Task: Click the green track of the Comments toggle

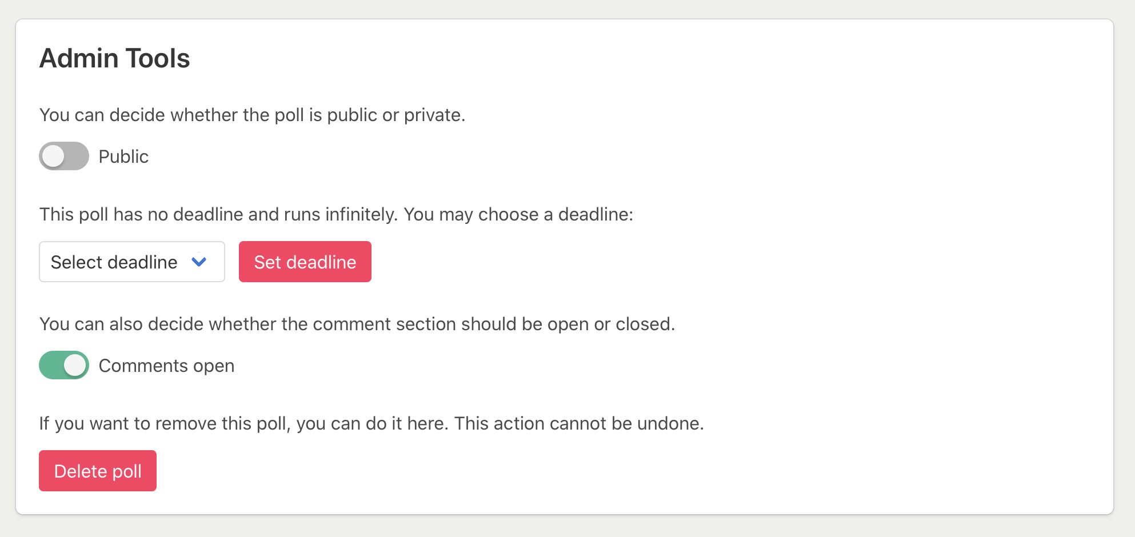Action: (x=50, y=365)
